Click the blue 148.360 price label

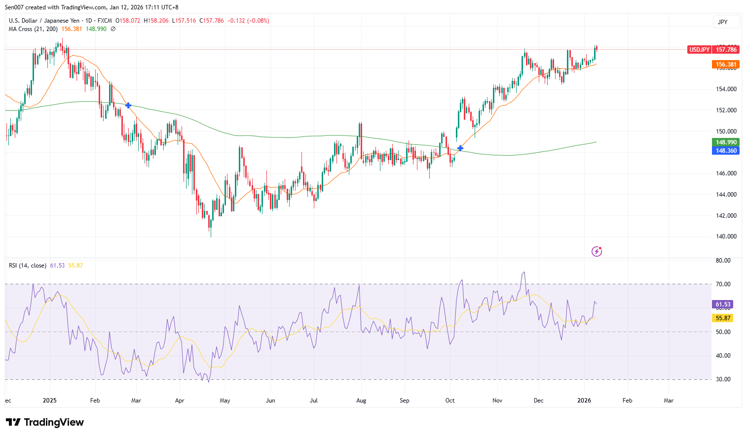(x=726, y=151)
